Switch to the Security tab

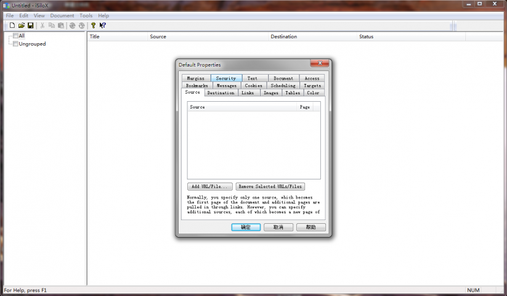click(225, 78)
